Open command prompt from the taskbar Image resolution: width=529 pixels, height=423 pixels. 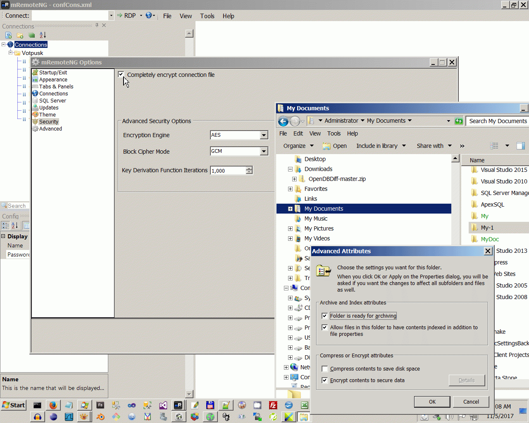click(38, 405)
